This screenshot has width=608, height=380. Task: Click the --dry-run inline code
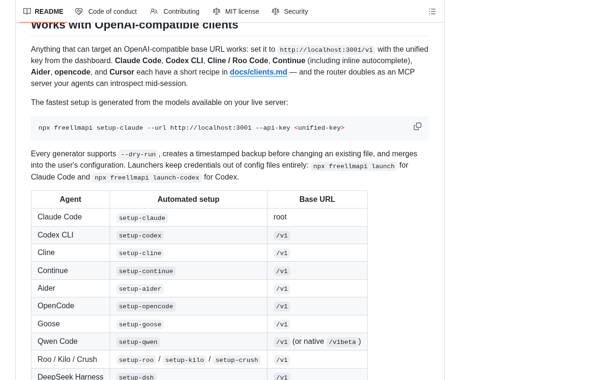click(x=138, y=154)
